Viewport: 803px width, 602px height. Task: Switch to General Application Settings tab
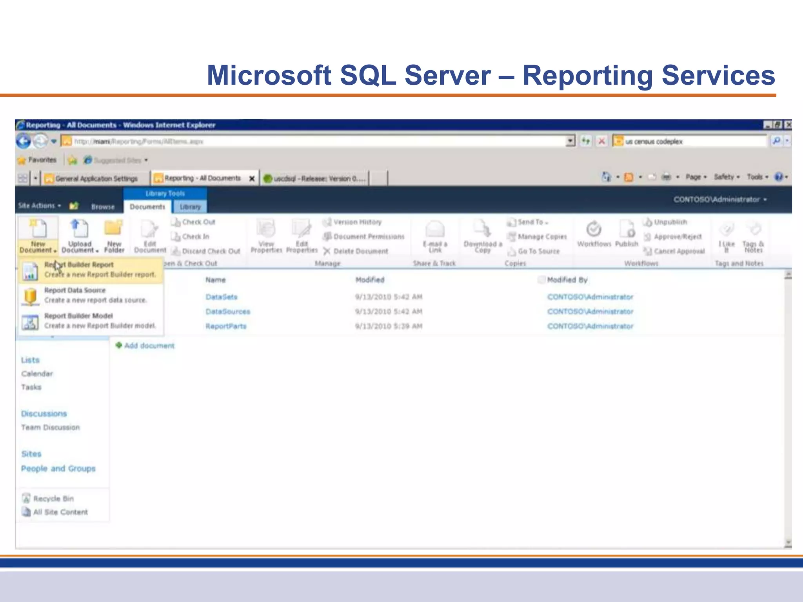tap(95, 178)
